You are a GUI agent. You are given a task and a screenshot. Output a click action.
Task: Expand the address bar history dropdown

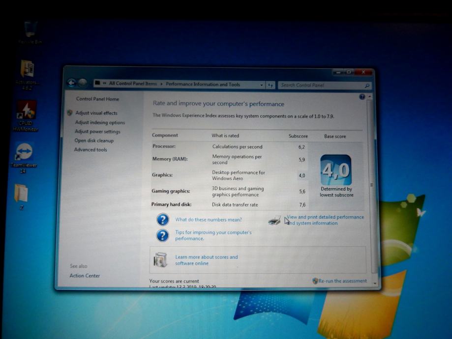[x=262, y=85]
